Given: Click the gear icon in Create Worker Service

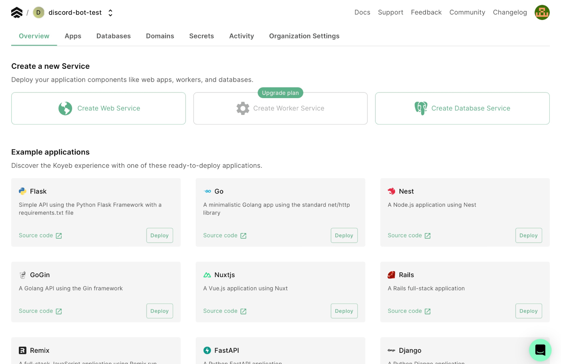Looking at the screenshot, I should coord(243,109).
